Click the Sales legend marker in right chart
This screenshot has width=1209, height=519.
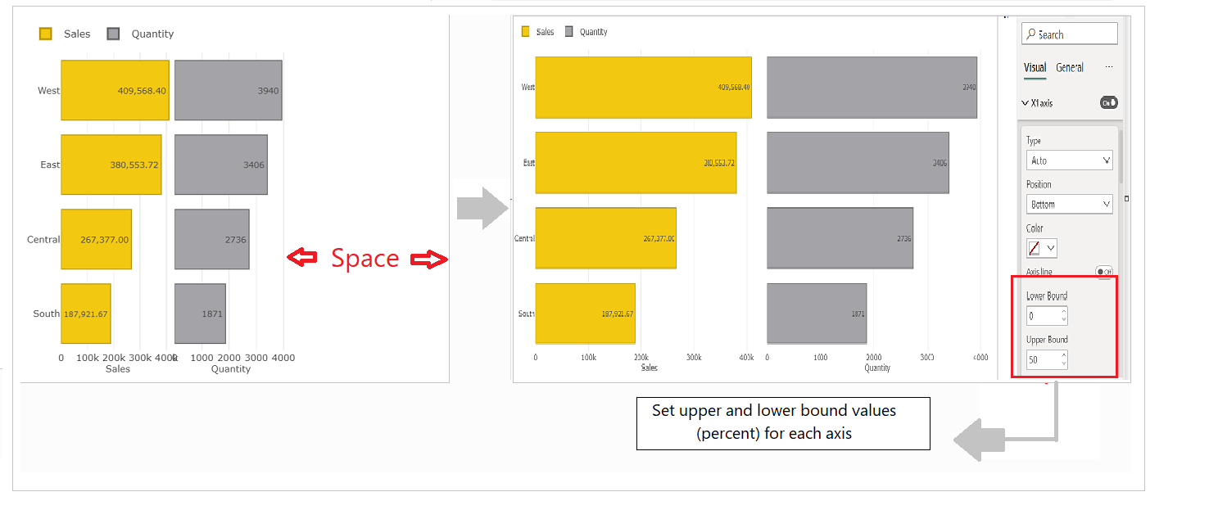coord(526,32)
